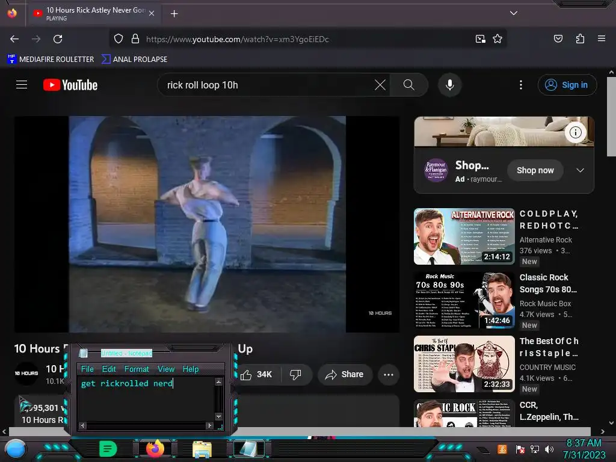Like the video with thumbs up
The width and height of the screenshot is (616, 462).
point(256,374)
